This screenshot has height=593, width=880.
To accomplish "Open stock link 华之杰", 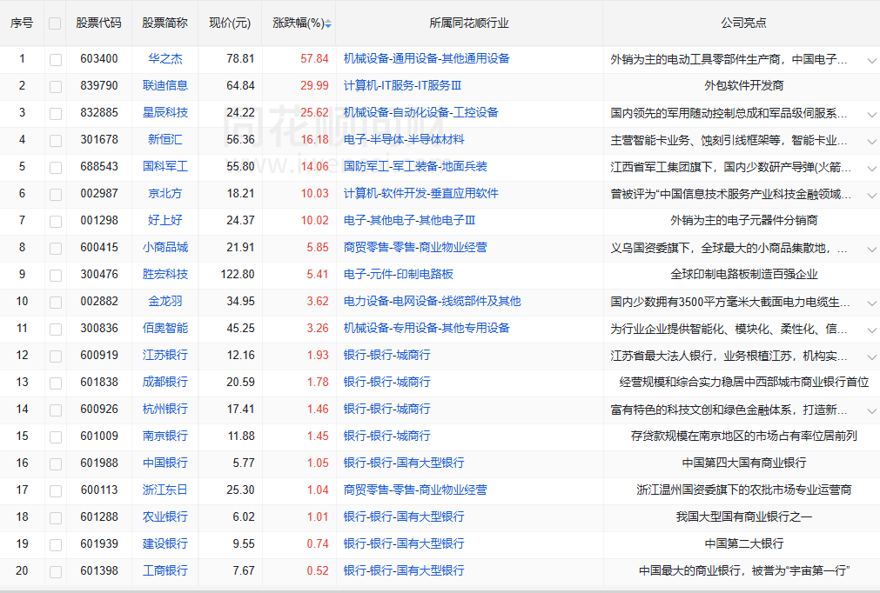I will click(165, 59).
